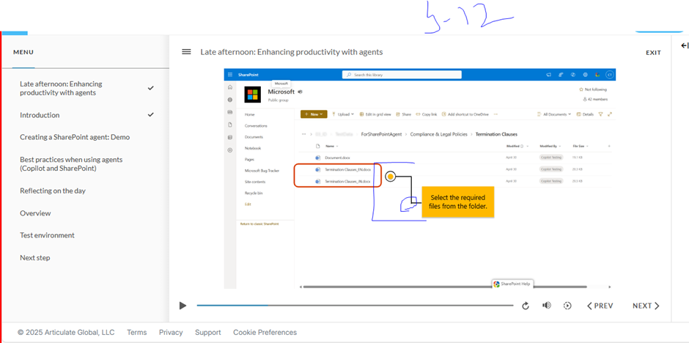Exit the course with EXIT
Viewport: 689px width, 343px height.
point(653,53)
